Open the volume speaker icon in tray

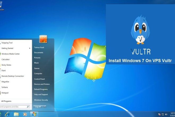point(167,114)
